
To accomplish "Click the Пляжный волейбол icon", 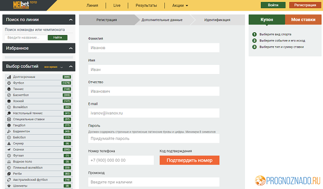I will point(9,168).
